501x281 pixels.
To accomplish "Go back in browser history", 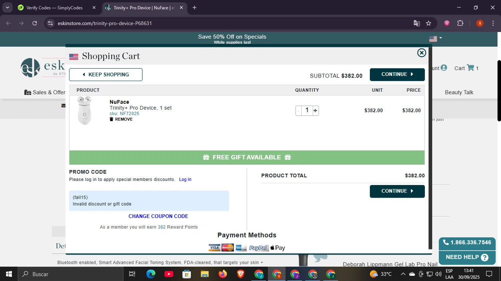I will point(8,23).
